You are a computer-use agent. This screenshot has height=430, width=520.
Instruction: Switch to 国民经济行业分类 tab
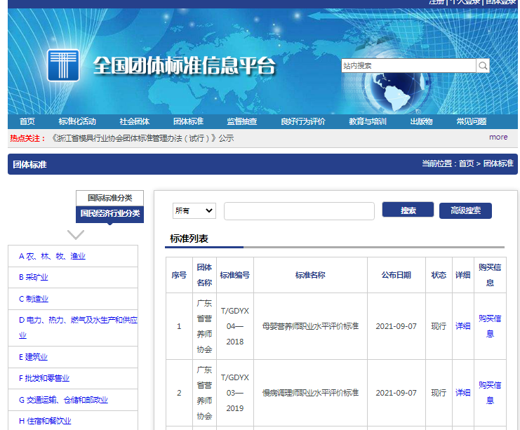(x=109, y=213)
